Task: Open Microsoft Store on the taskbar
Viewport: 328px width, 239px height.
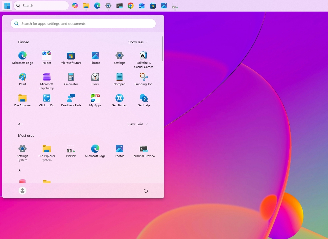Action: click(x=153, y=6)
